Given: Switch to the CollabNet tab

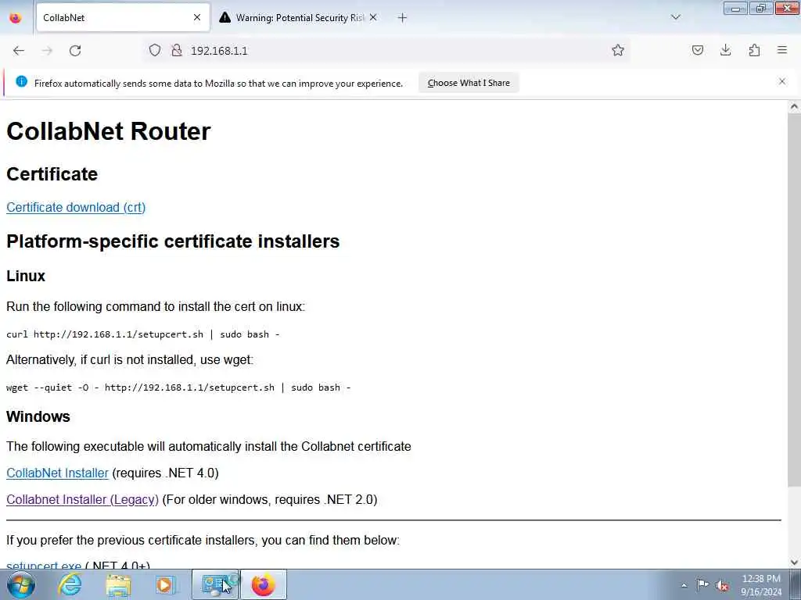Looking at the screenshot, I should click(123, 18).
